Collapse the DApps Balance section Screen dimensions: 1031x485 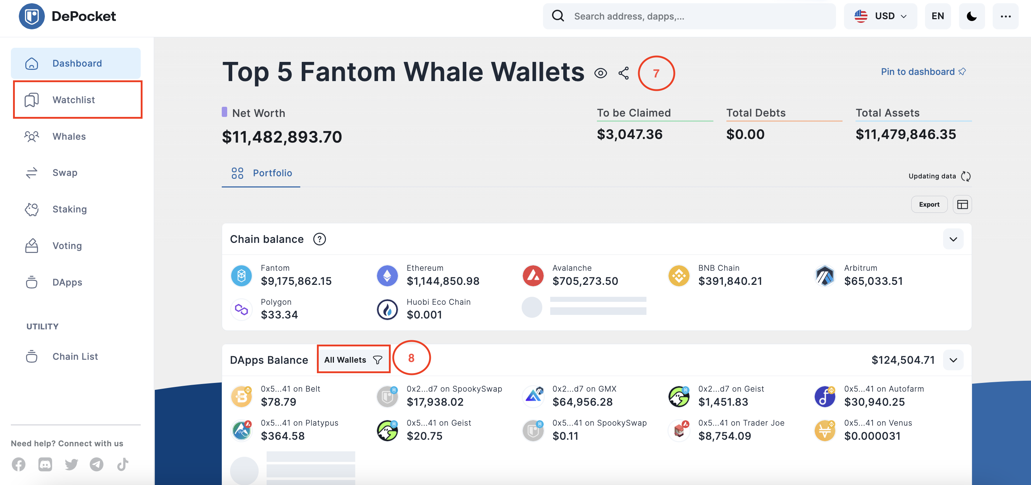coord(953,360)
